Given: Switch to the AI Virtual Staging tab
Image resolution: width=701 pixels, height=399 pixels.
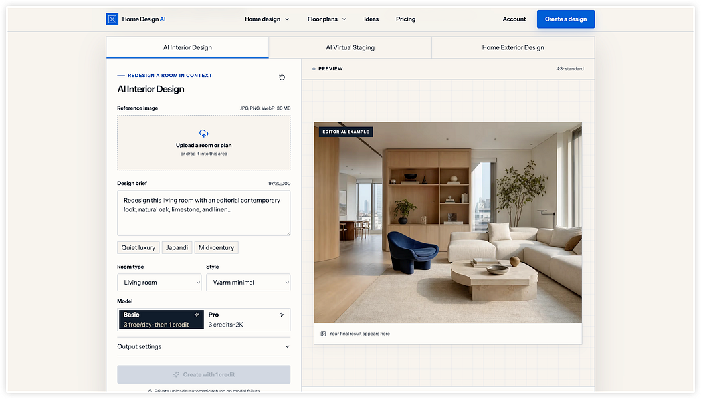Looking at the screenshot, I should tap(350, 47).
